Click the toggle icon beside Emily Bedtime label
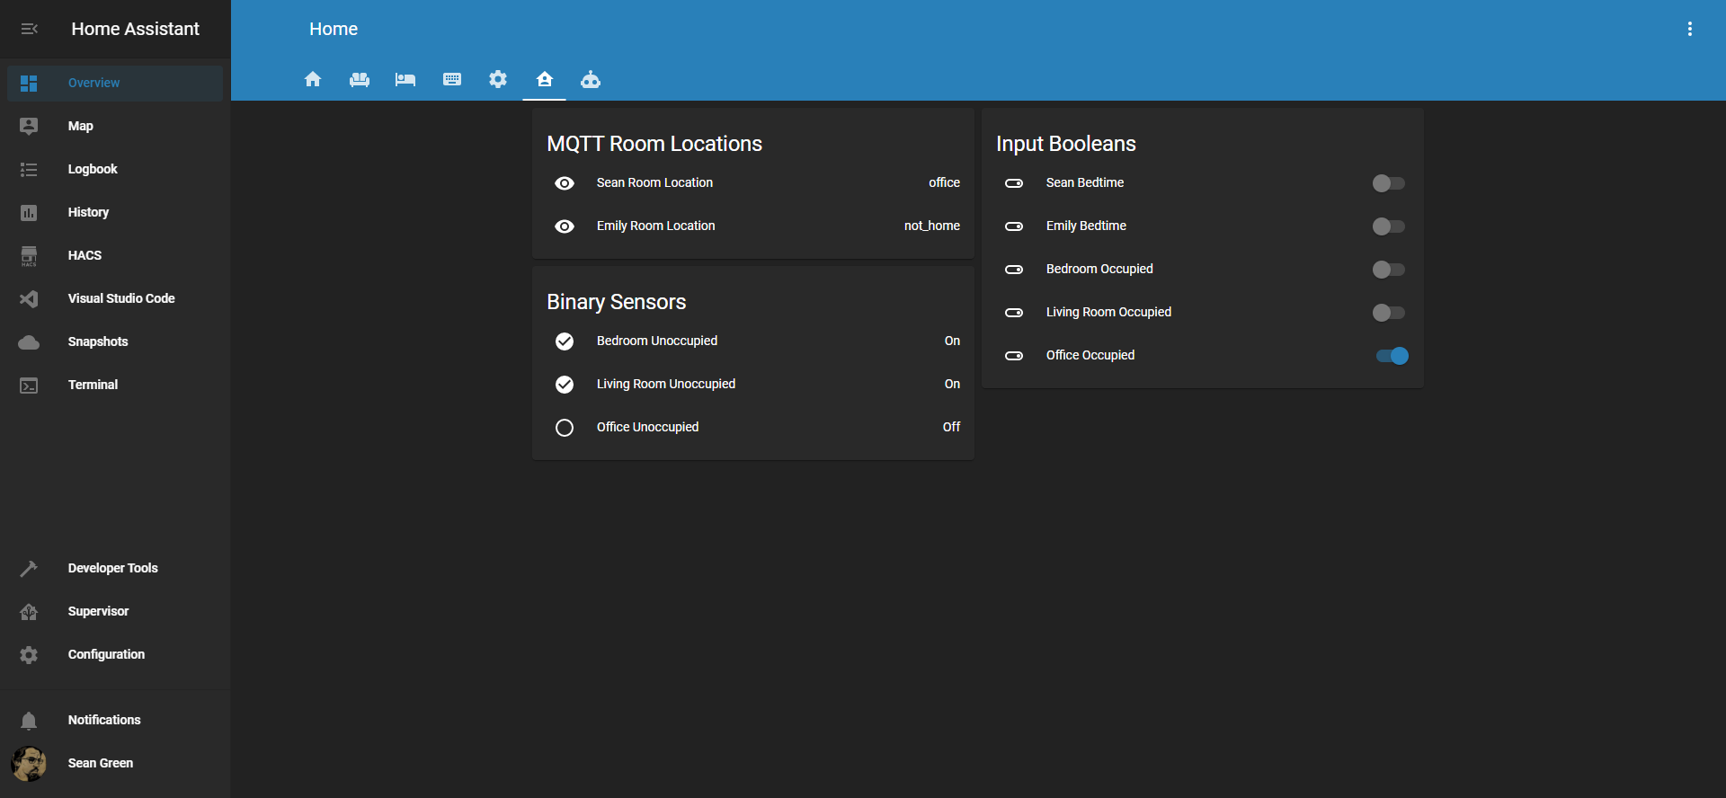This screenshot has width=1726, height=798. click(1014, 226)
